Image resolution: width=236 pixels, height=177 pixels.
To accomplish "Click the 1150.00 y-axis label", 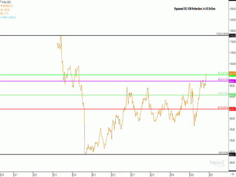I will tap(233, 42).
